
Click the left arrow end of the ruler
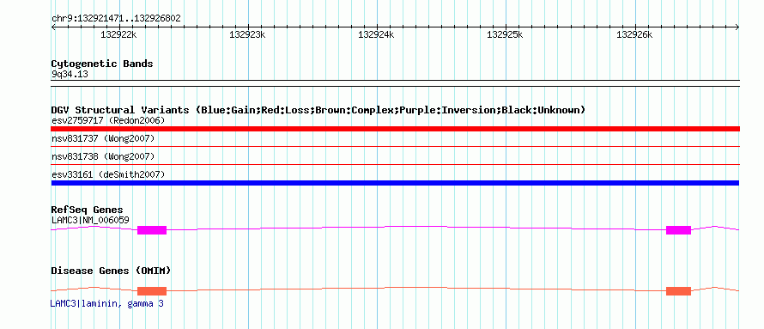53,27
